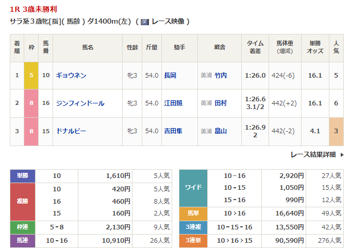This screenshot has height=251, width=350.
Task: Click the highlighted popularity 3 cell
Action: pyautogui.click(x=336, y=131)
